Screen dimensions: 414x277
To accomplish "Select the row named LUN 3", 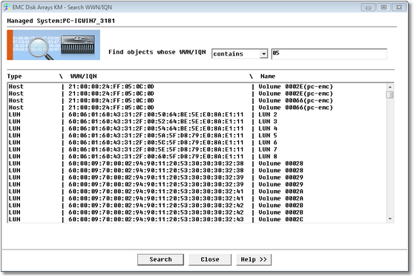I will [x=197, y=122].
